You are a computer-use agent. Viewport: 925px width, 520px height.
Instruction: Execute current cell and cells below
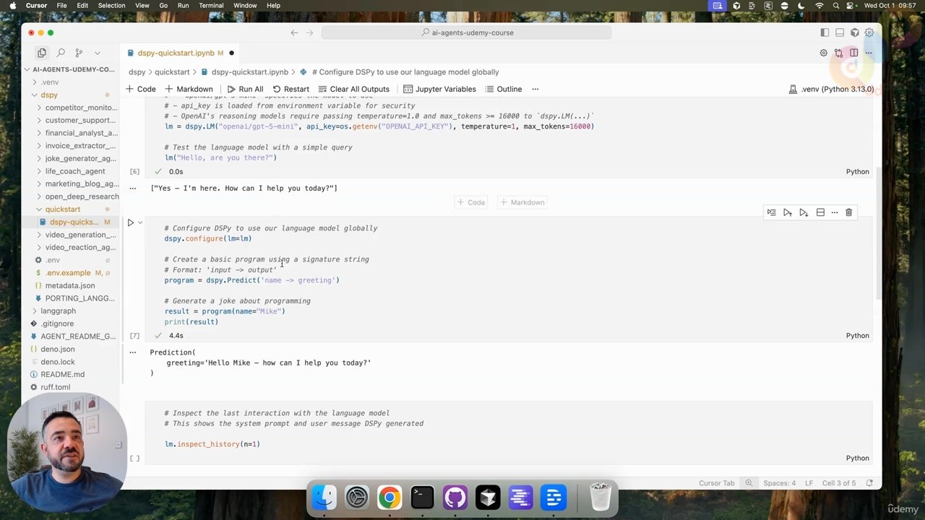804,212
